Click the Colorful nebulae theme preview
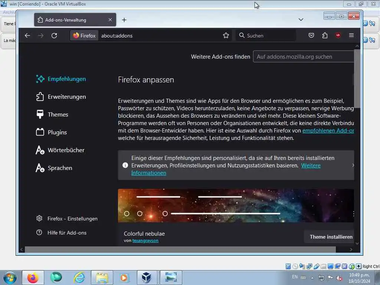Image resolution: width=380 pixels, height=285 pixels. 236,206
